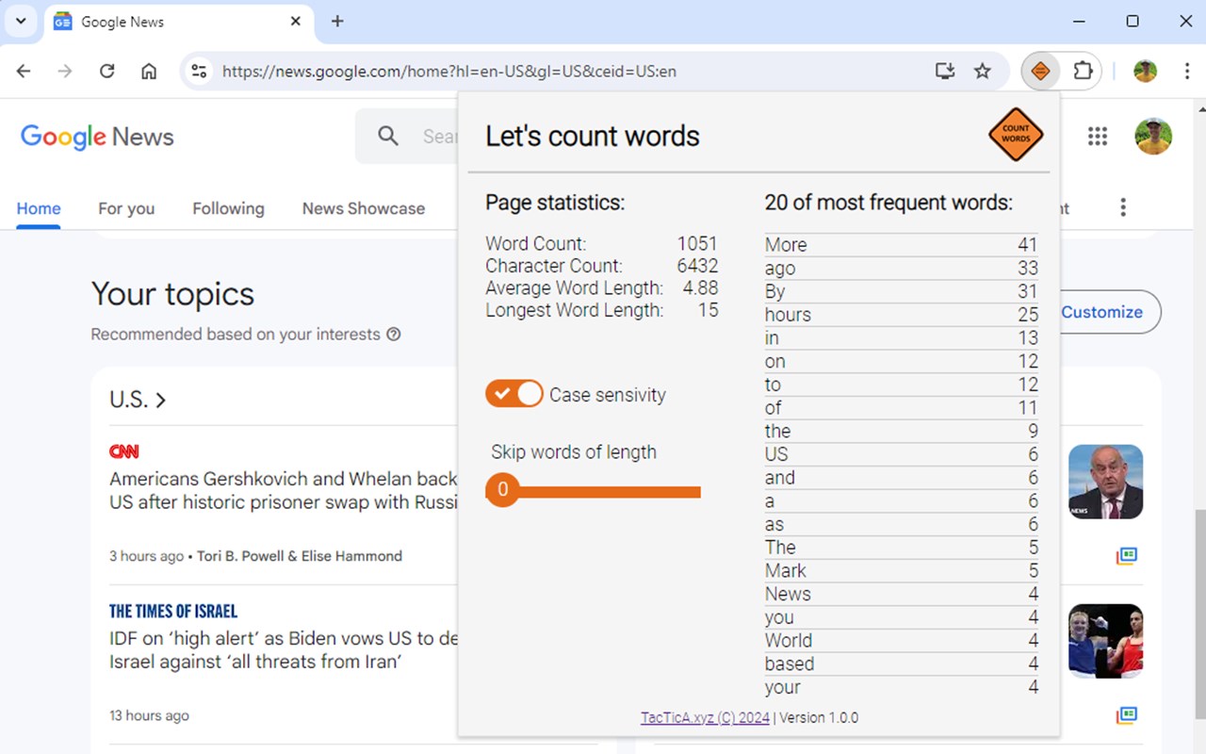
Task: Open the tab search dropdown arrow
Action: pyautogui.click(x=21, y=21)
